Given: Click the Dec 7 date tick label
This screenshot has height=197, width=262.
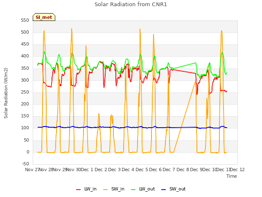Looking at the screenshot, I should pos(169,170).
